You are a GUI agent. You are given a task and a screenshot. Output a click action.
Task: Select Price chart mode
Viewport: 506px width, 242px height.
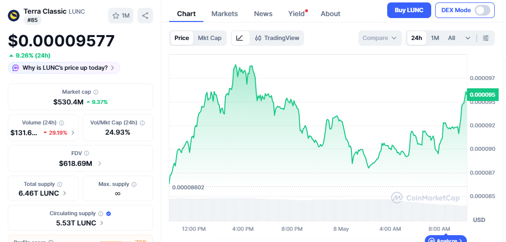(x=182, y=38)
